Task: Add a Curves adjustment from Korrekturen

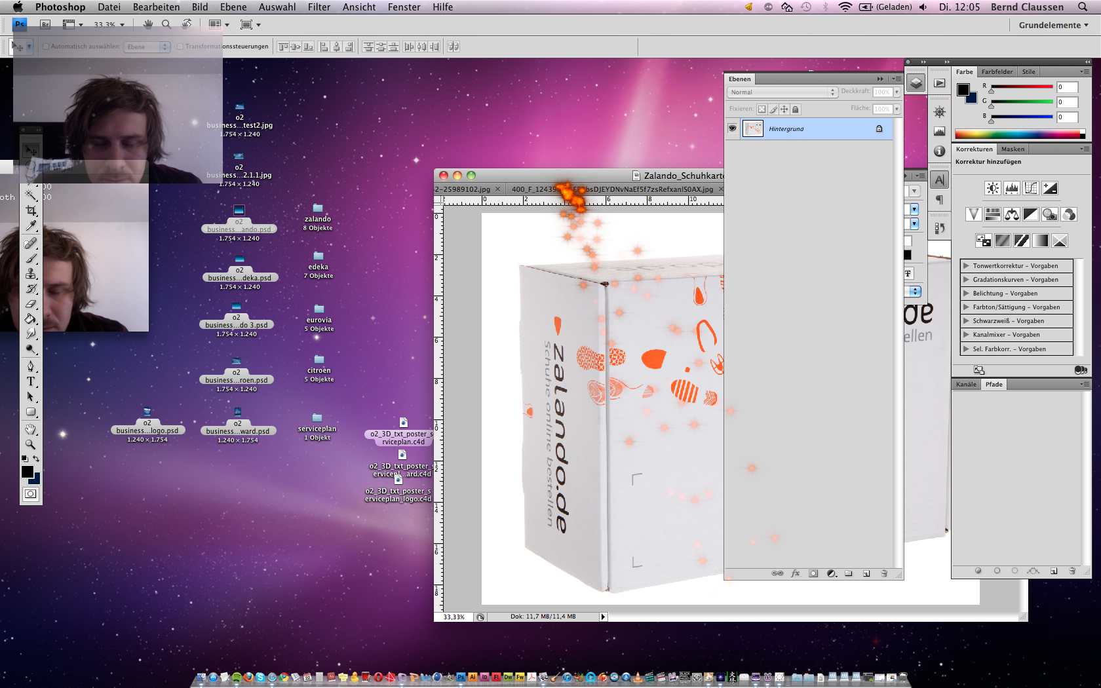Action: pos(1031,189)
